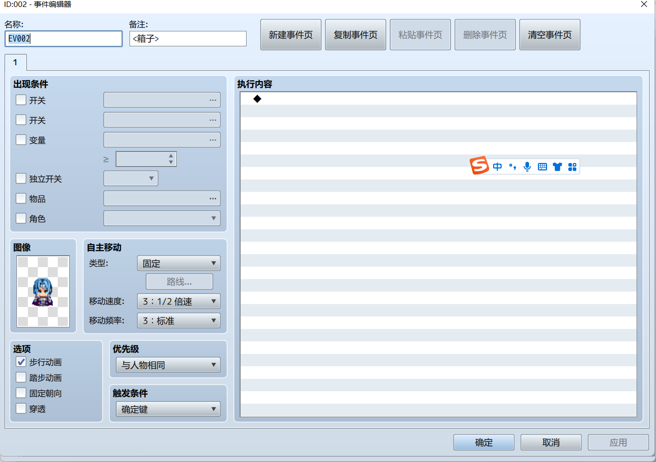Open the second 开关 selector ellipsis button
The width and height of the screenshot is (656, 462).
point(213,120)
